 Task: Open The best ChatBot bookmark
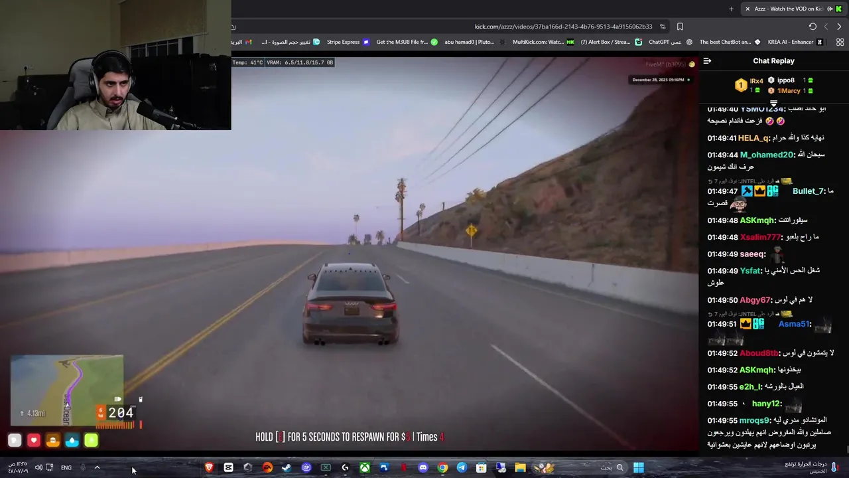pyautogui.click(x=730, y=42)
